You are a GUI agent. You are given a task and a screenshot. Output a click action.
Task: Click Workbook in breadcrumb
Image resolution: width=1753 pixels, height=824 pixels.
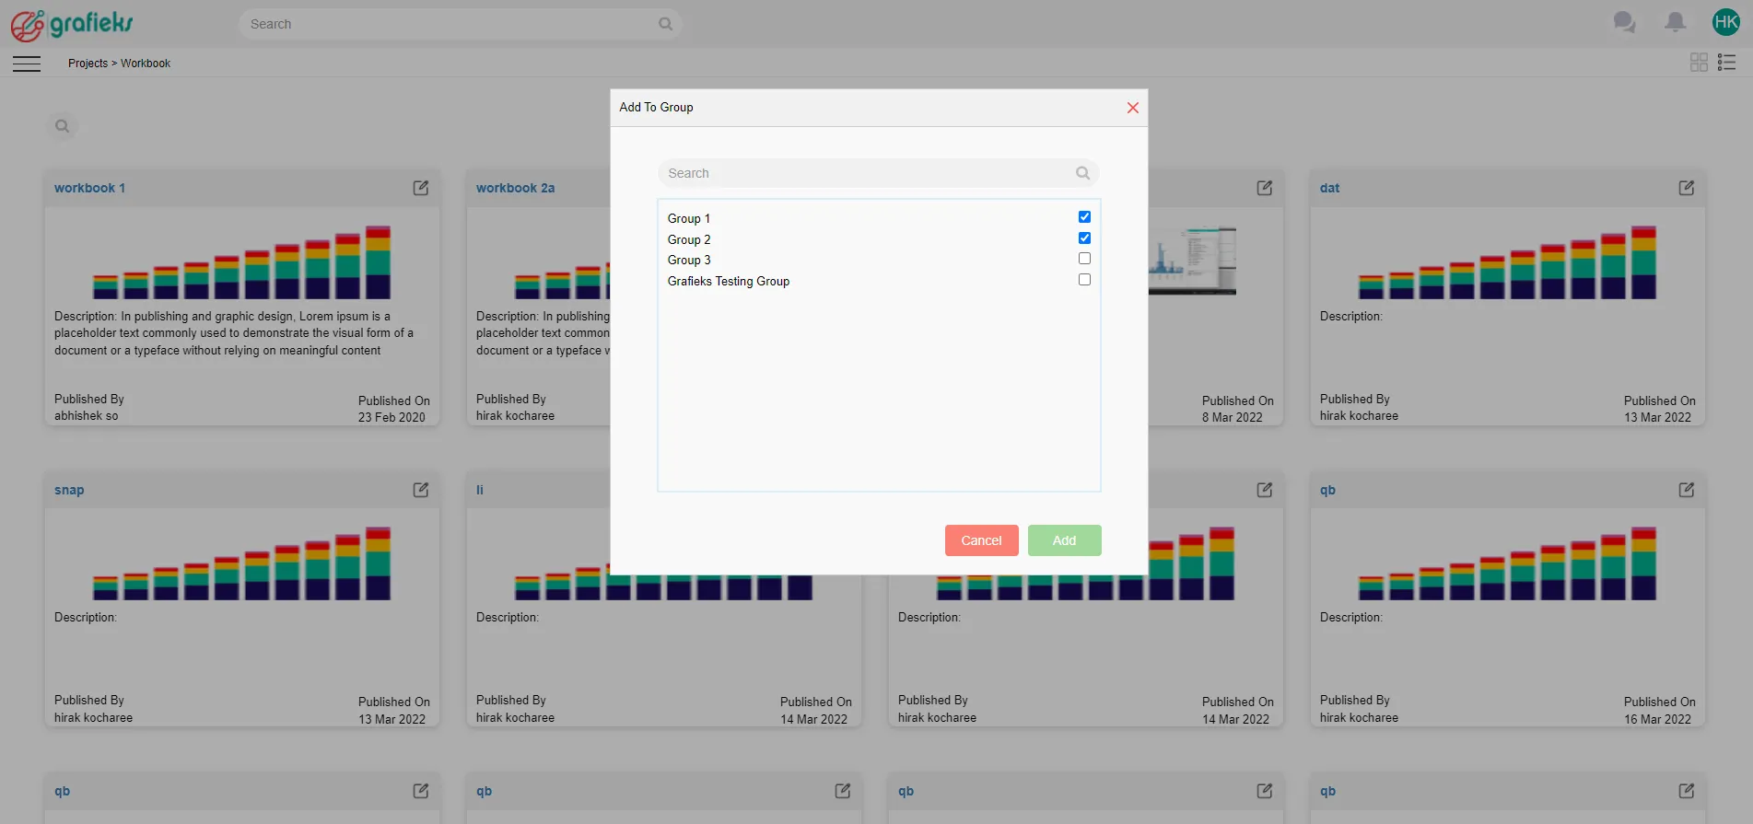pyautogui.click(x=146, y=64)
